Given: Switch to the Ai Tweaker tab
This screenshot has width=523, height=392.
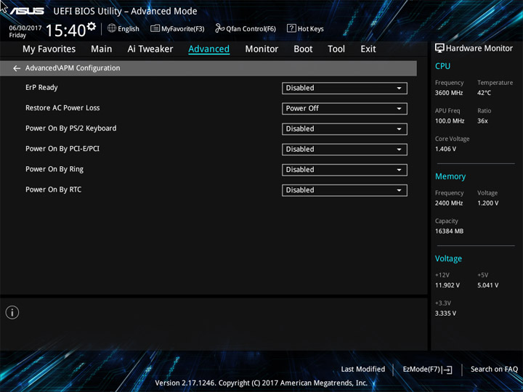Looking at the screenshot, I should click(x=150, y=49).
